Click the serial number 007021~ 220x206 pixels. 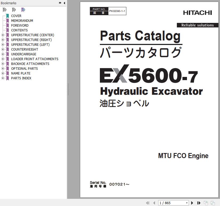[x=119, y=184]
